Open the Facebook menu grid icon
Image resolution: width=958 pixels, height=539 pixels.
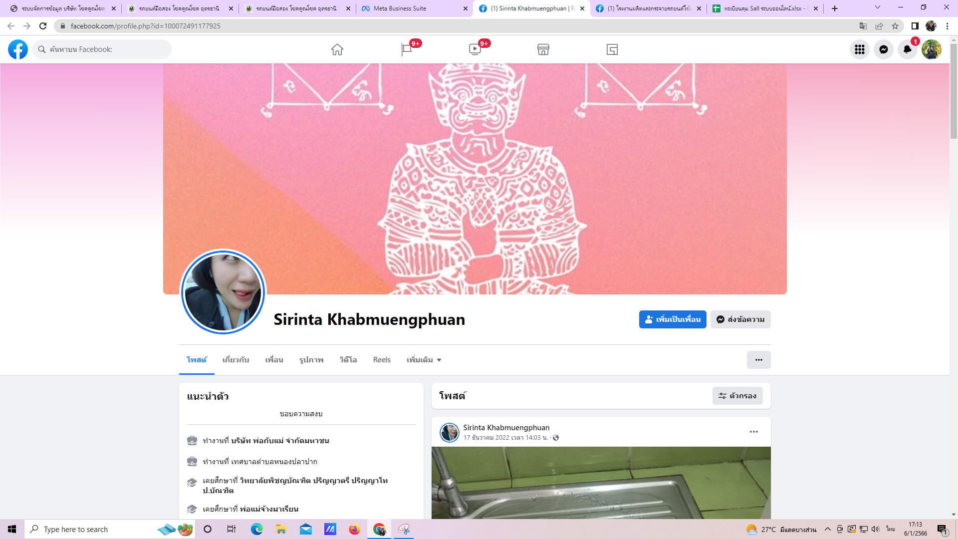point(859,49)
